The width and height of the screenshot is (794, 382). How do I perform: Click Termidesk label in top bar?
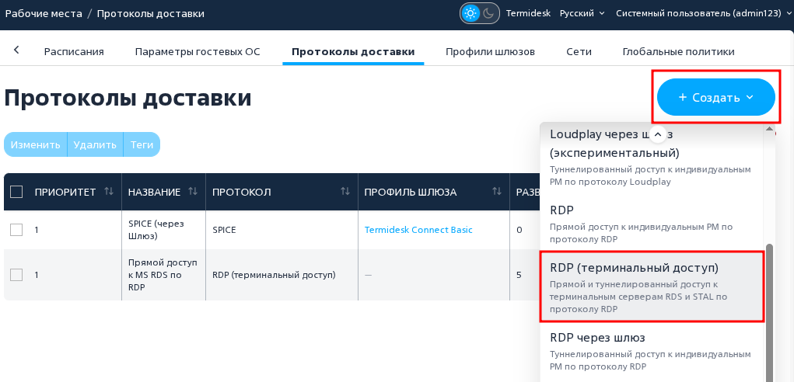coord(528,13)
